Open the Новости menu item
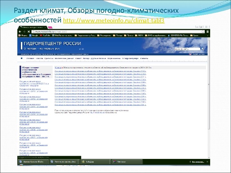The height and width of the screenshot is (173, 231). (x=39, y=58)
